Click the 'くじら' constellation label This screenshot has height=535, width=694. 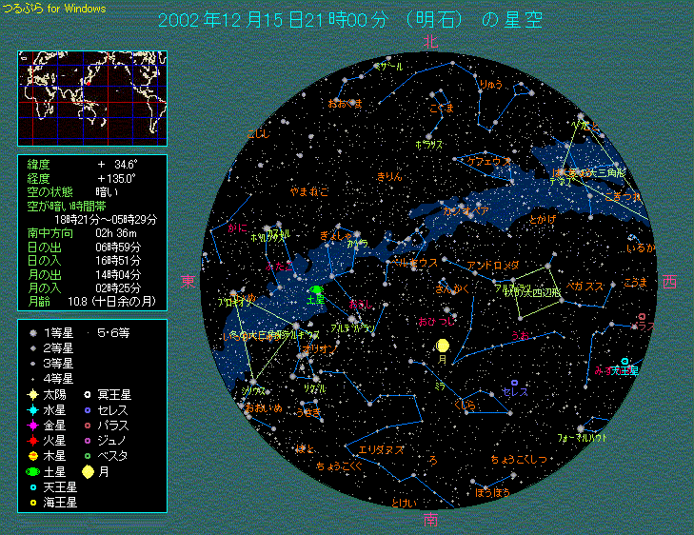[465, 405]
